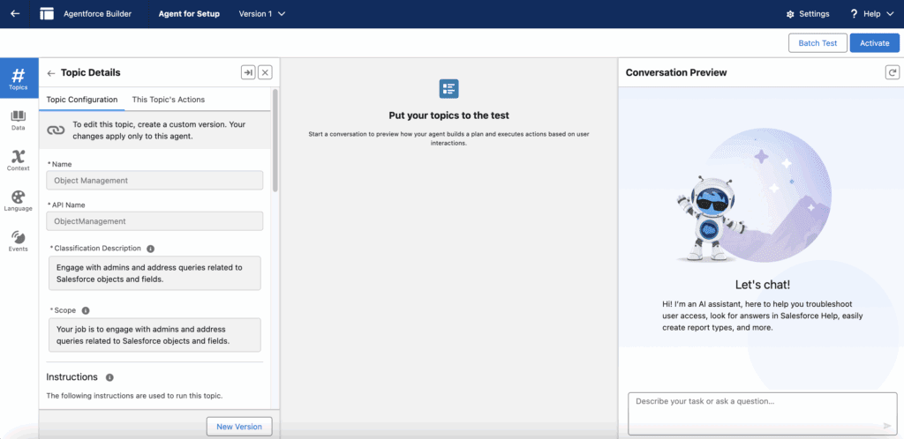Click the Agentforce Builder app icon
Image resolution: width=904 pixels, height=439 pixels.
pos(47,14)
